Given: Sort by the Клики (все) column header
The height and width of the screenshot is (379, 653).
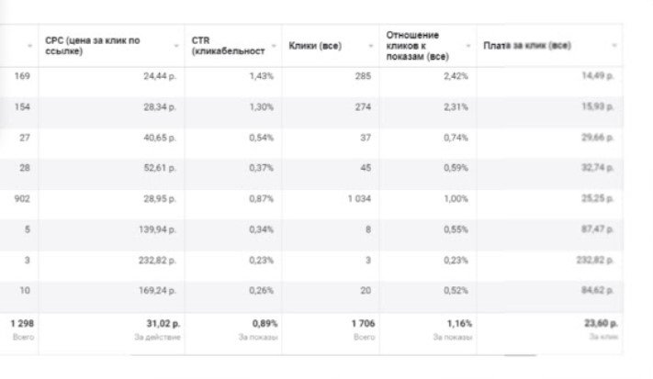Looking at the screenshot, I should pyautogui.click(x=315, y=46).
